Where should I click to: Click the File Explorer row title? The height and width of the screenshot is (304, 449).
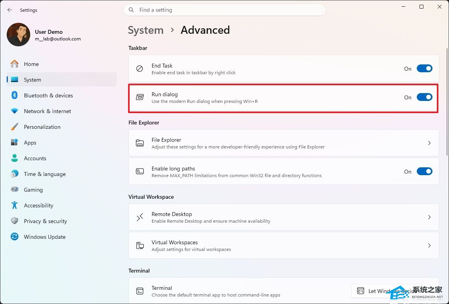[167, 140]
